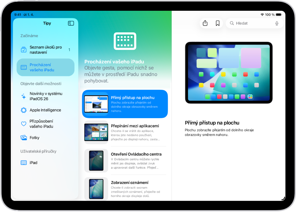
Task: Click the heart icon for Přizpůsobení vašeho iPadu
Action: pyautogui.click(x=23, y=124)
